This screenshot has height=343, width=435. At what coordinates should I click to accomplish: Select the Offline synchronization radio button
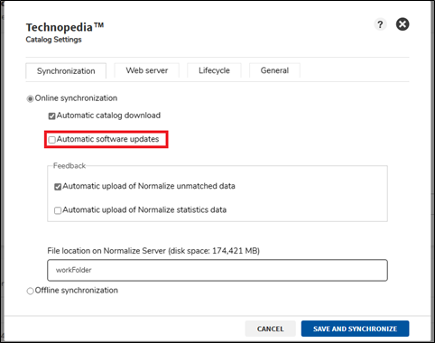pyautogui.click(x=30, y=291)
